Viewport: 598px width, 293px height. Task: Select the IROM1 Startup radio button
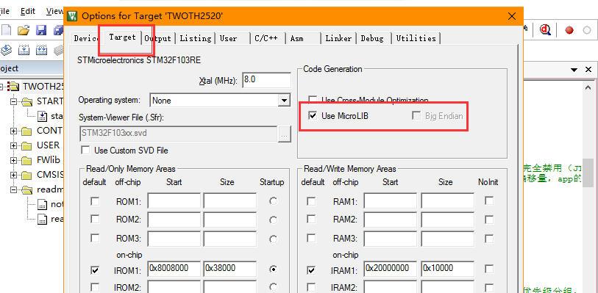pyautogui.click(x=273, y=269)
